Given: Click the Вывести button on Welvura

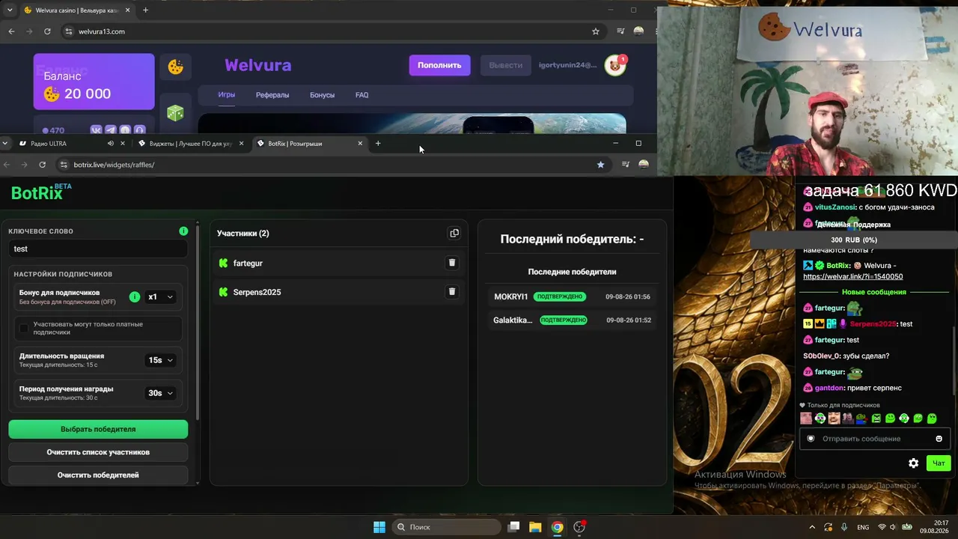Looking at the screenshot, I should [506, 65].
